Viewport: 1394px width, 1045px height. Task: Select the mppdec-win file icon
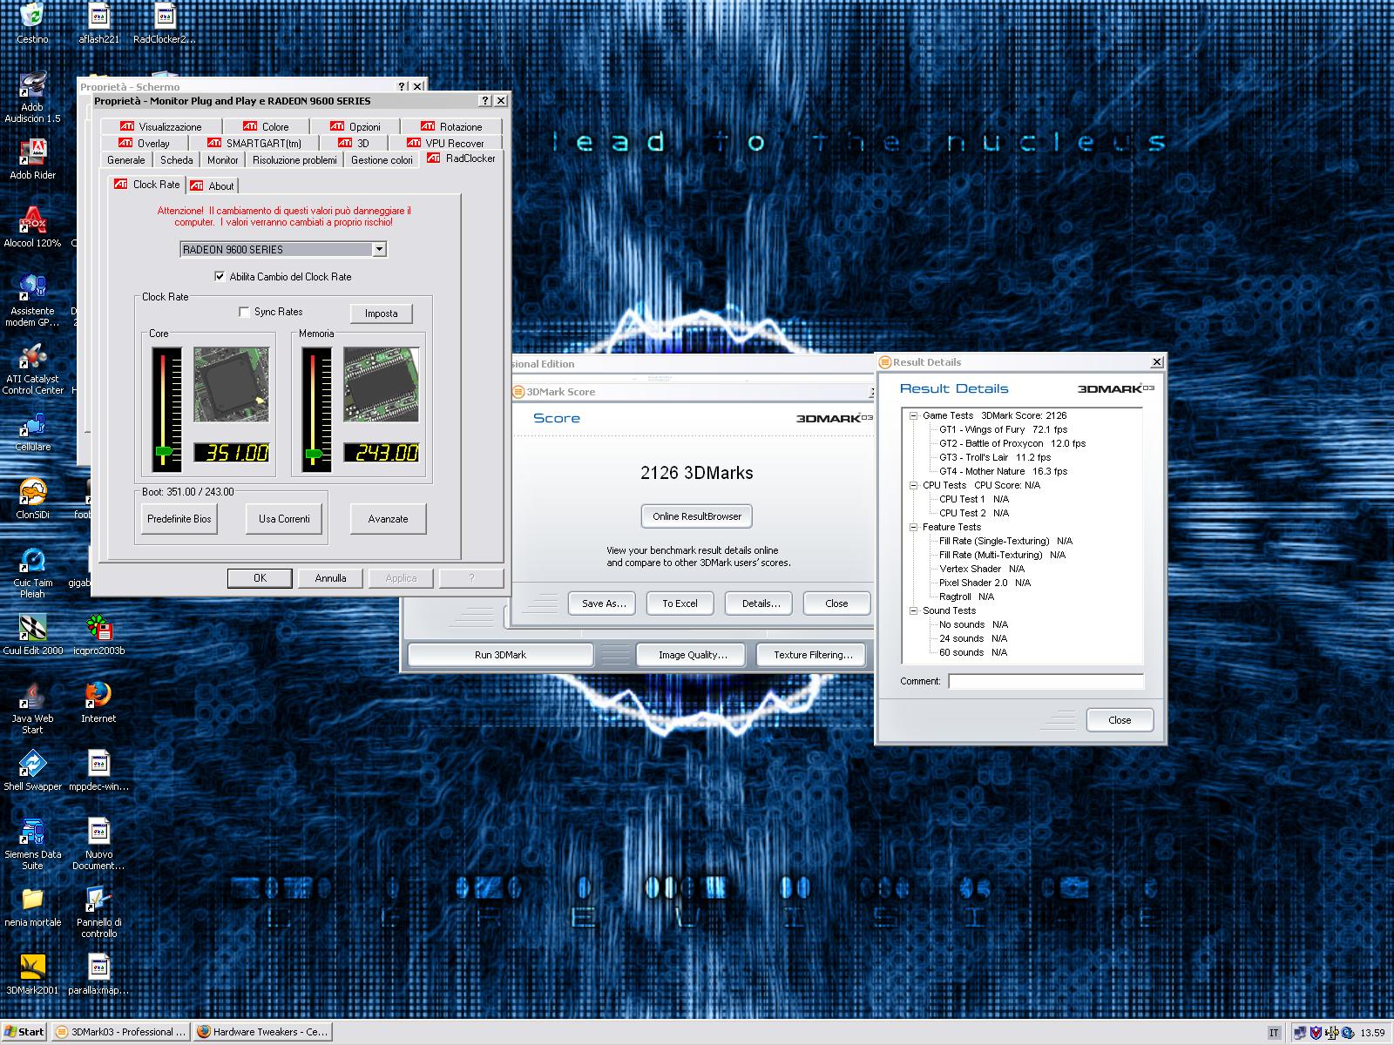pyautogui.click(x=98, y=764)
